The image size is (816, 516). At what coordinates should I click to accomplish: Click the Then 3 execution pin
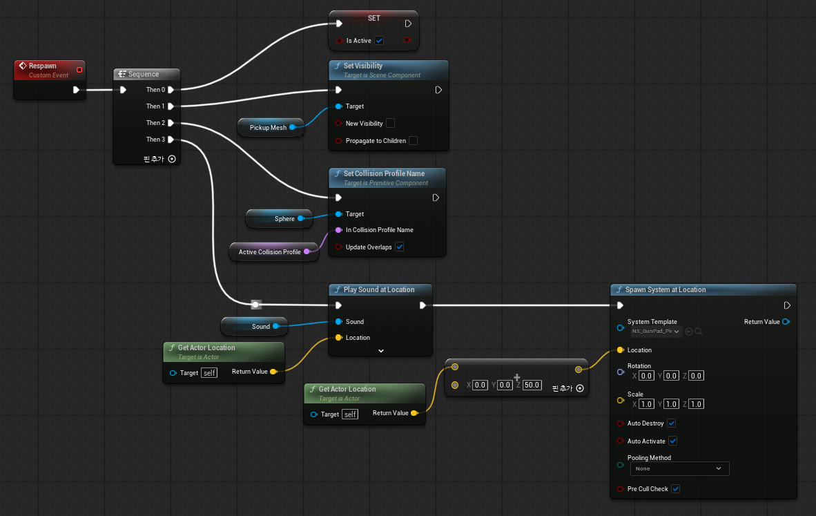point(171,140)
